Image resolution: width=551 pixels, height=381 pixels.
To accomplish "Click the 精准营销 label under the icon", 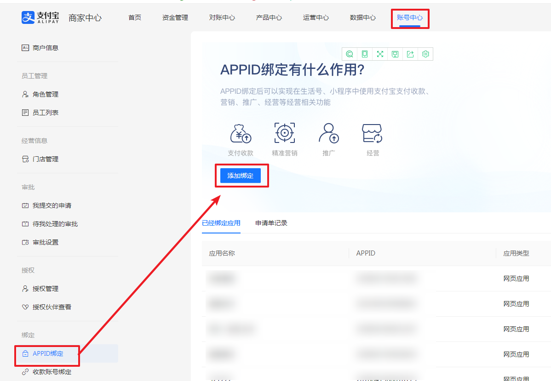I will click(285, 153).
